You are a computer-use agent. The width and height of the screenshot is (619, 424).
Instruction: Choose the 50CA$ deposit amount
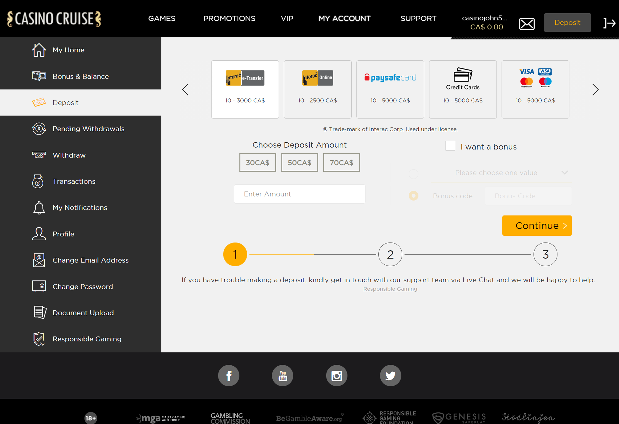(299, 163)
